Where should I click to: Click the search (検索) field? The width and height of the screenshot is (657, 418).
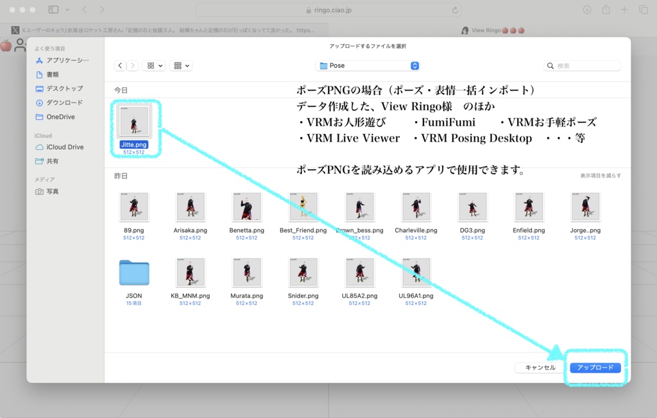(x=582, y=66)
